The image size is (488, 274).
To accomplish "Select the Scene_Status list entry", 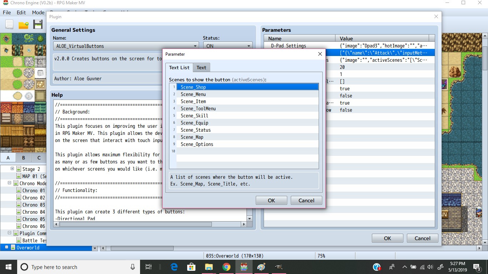I will (247, 130).
